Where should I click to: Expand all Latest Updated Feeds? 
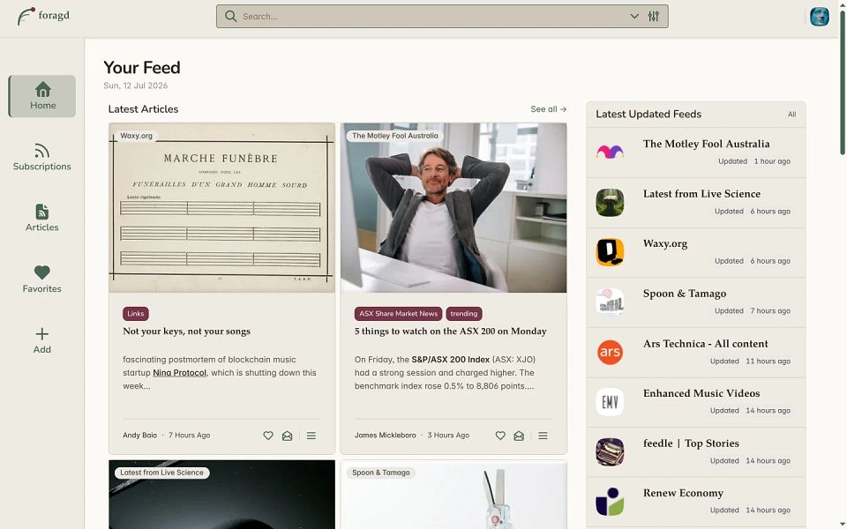[x=791, y=115]
